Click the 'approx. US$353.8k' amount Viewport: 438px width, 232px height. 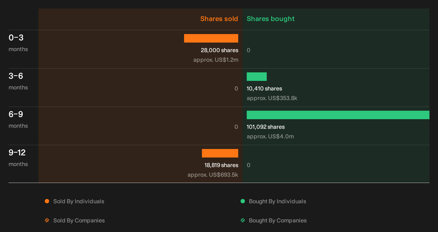[272, 98]
